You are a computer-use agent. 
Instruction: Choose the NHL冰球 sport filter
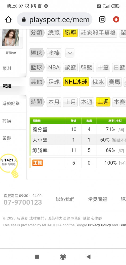point(76,82)
